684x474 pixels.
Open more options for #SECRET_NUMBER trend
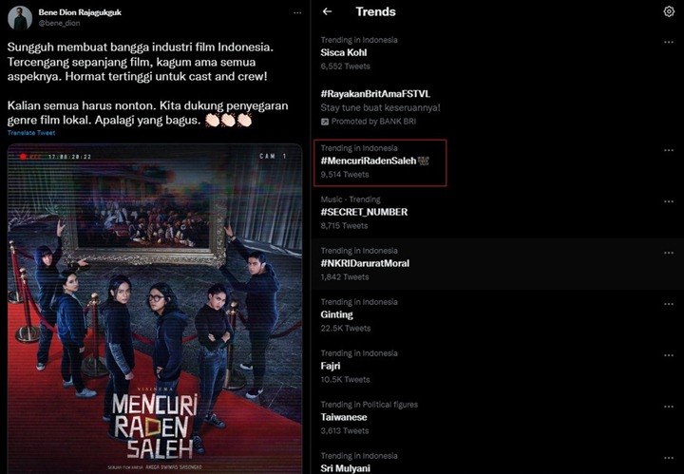pyautogui.click(x=668, y=202)
